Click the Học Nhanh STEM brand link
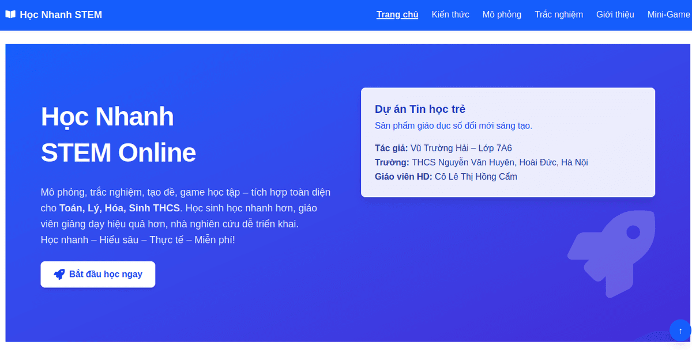Screen dimensions: 692x350 54,14
